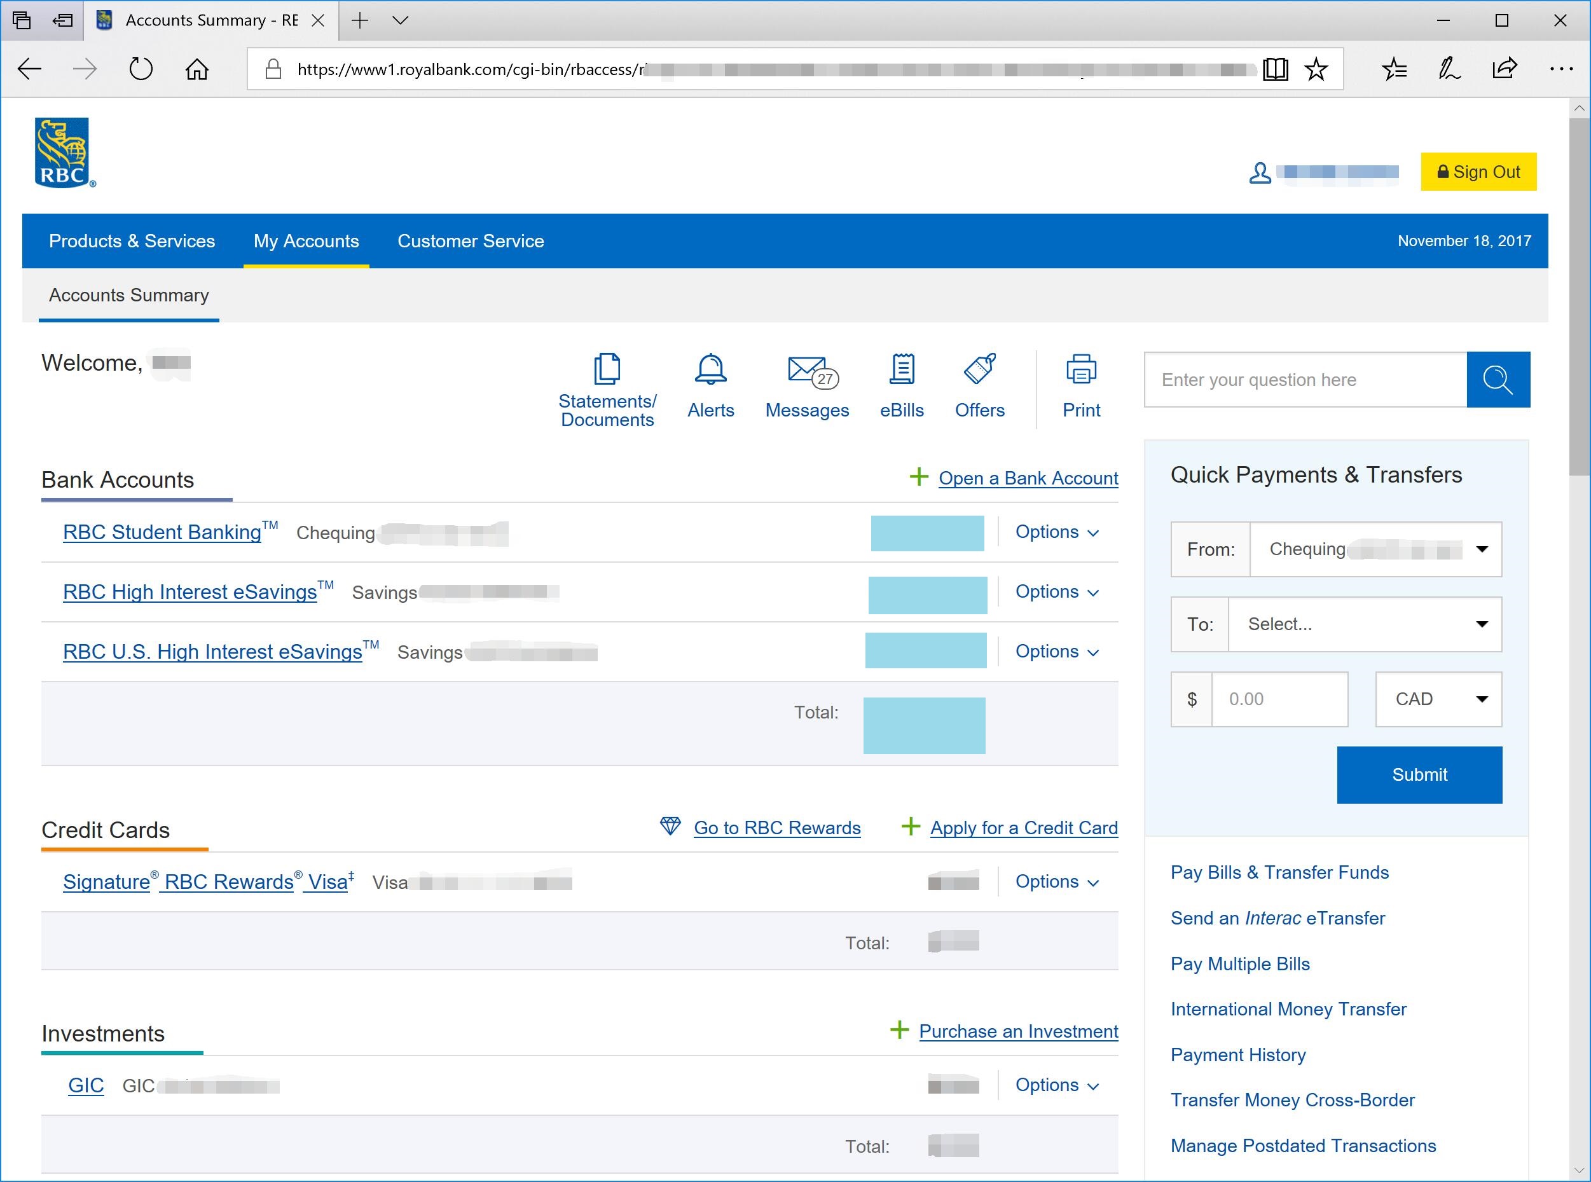Expand Options for Signature RBC Rewards Visa

tap(1057, 881)
